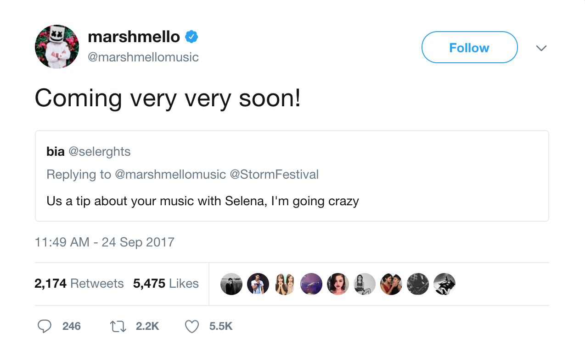Image resolution: width=585 pixels, height=361 pixels.
Task: Click the first liker avatar thumbnail
Action: pyautogui.click(x=231, y=284)
